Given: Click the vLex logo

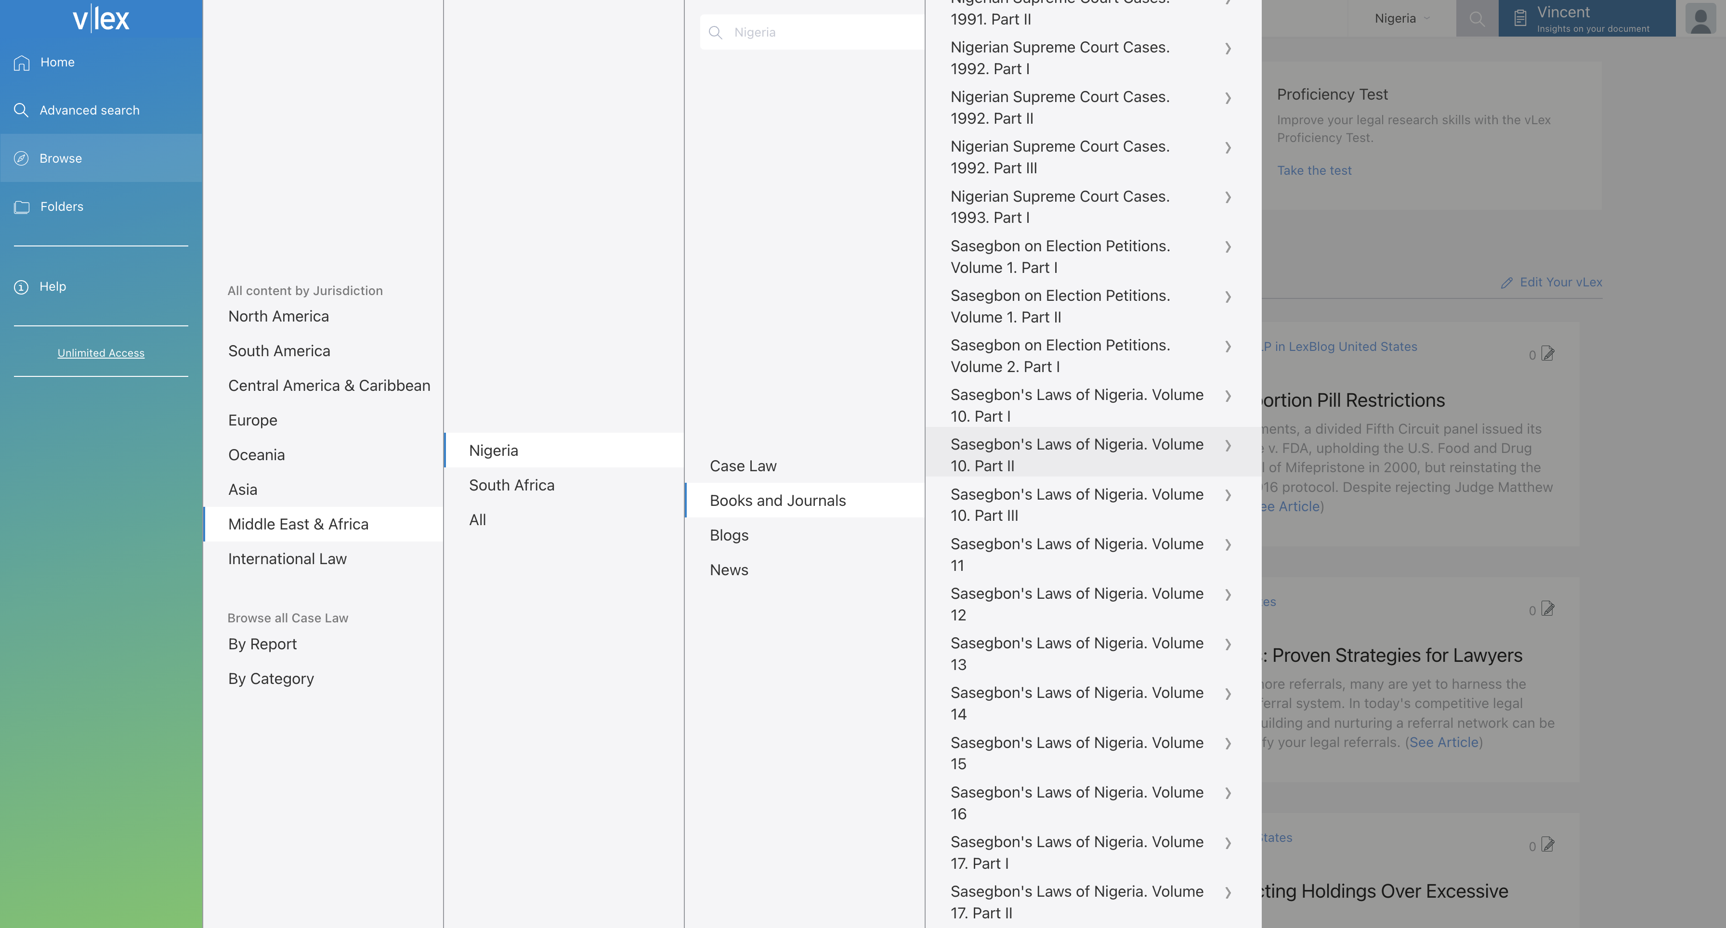Looking at the screenshot, I should [x=101, y=18].
